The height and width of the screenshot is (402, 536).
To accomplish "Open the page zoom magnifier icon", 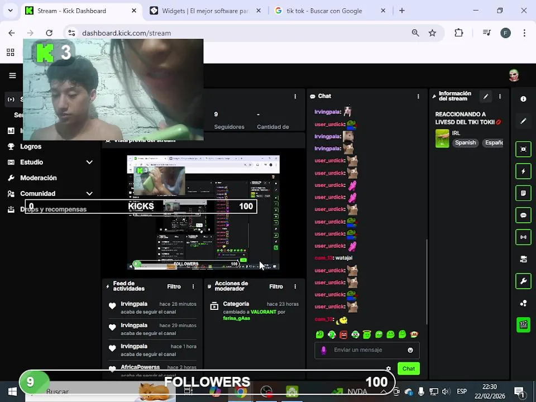I will (415, 33).
